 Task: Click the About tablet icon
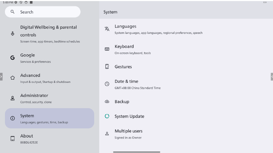coord(13,139)
